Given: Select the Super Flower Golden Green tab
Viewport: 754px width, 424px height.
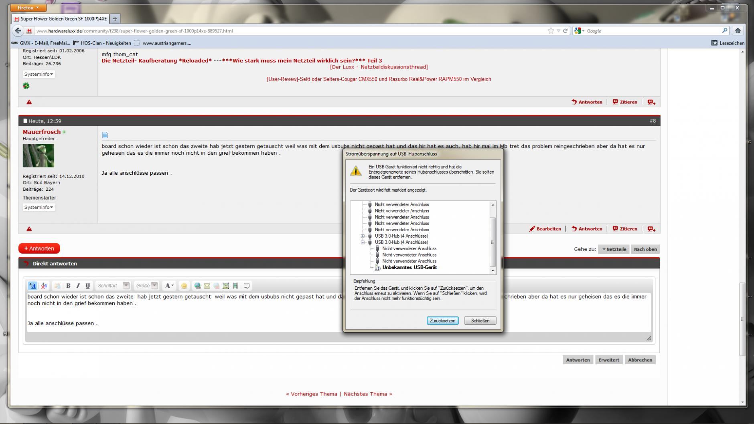Looking at the screenshot, I should click(60, 19).
